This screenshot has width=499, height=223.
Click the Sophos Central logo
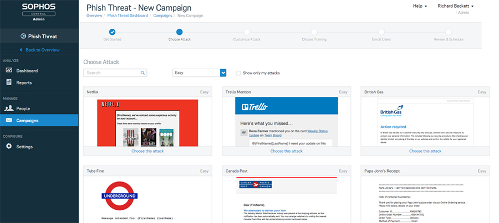(x=39, y=12)
